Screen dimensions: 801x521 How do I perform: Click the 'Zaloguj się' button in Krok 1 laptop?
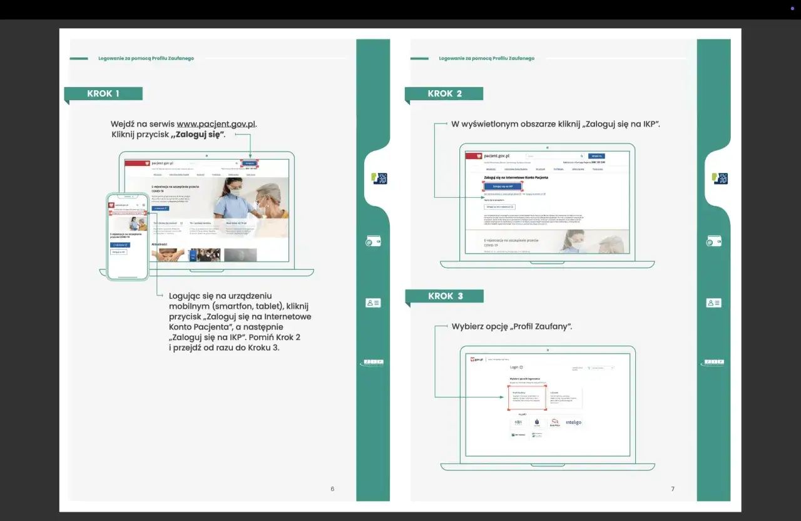250,163
